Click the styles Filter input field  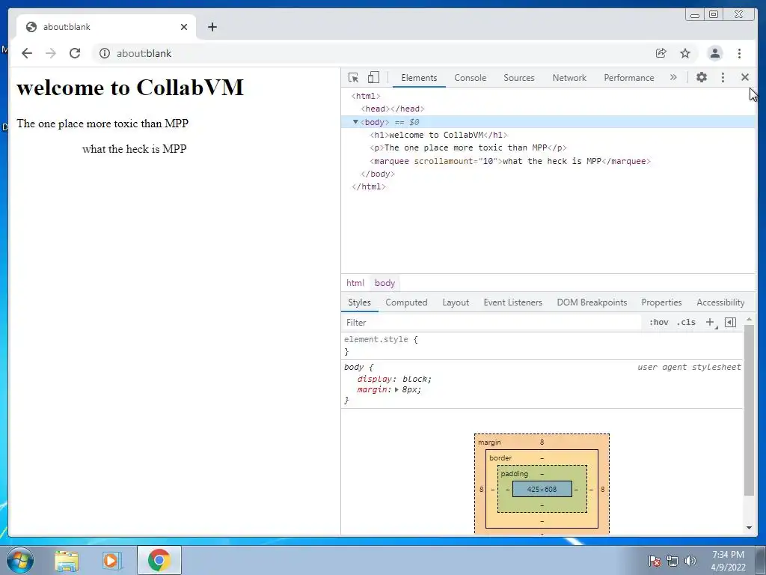[491, 323]
